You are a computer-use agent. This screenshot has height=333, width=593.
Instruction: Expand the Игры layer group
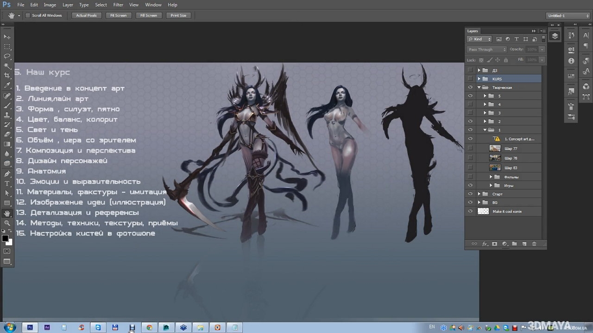click(491, 185)
